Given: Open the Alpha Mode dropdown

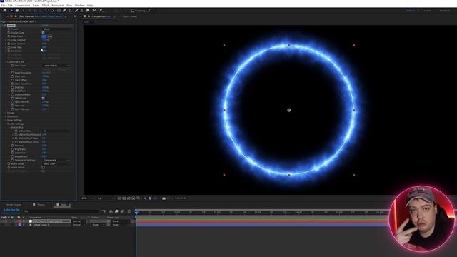Looking at the screenshot, I should pyautogui.click(x=57, y=163).
